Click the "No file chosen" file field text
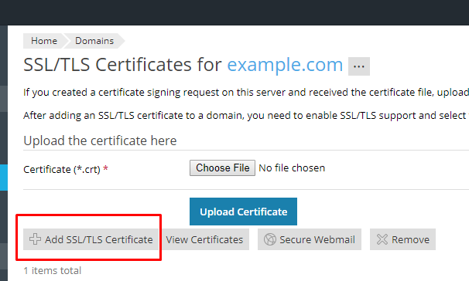The height and width of the screenshot is (281, 469). click(292, 168)
